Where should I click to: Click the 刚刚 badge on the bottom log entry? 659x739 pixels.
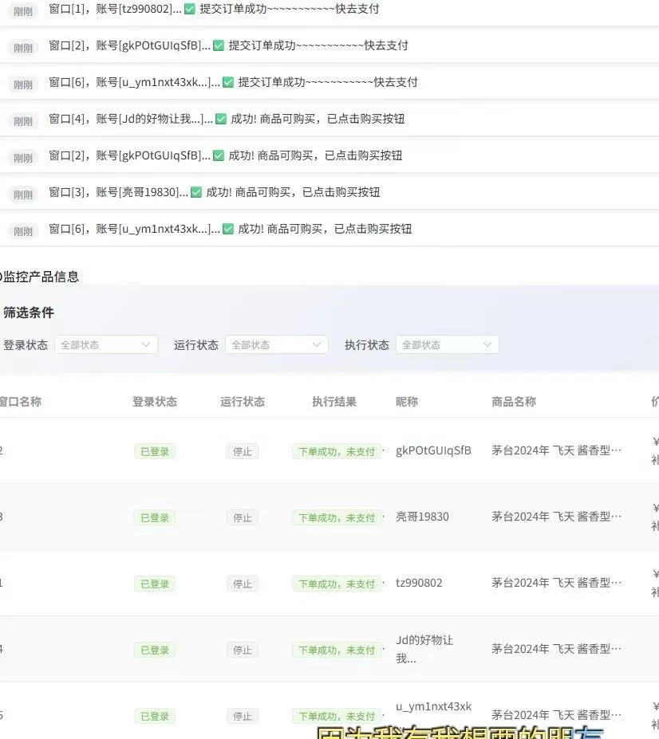click(x=22, y=230)
